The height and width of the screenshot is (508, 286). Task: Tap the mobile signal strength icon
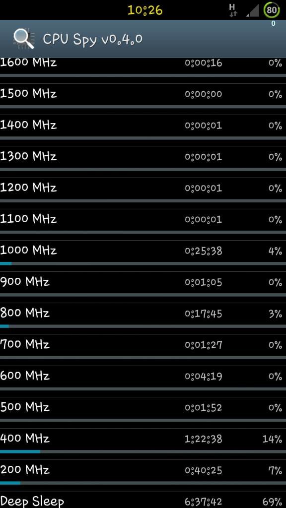[252, 10]
